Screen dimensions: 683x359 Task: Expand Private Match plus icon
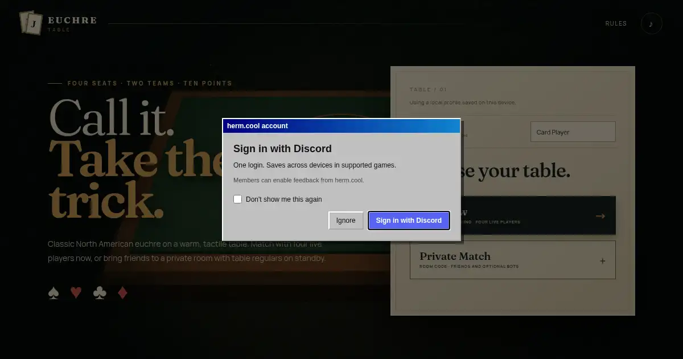tap(603, 261)
